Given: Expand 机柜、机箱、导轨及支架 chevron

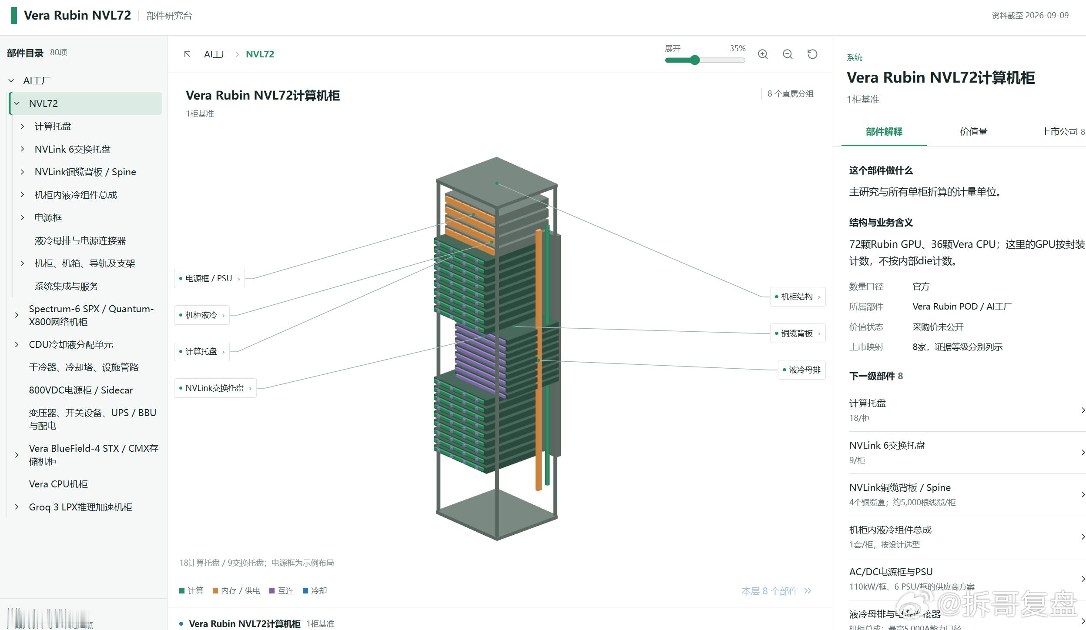Looking at the screenshot, I should pyautogui.click(x=23, y=263).
